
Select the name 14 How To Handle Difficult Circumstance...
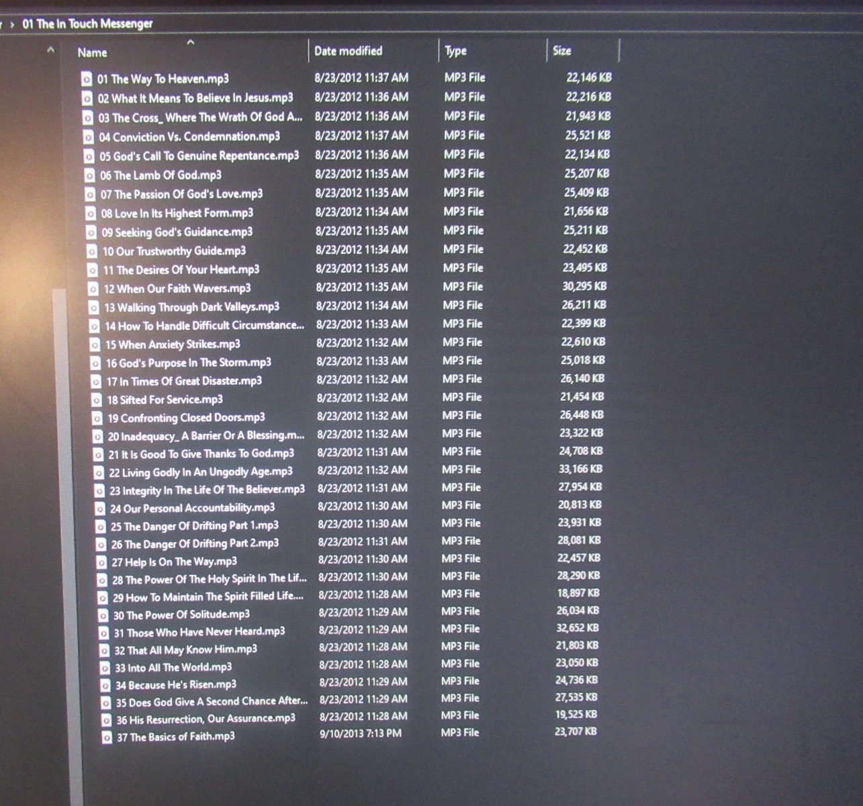204,326
